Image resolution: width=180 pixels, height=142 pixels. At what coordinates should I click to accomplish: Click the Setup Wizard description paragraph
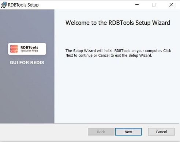[x=118, y=53]
